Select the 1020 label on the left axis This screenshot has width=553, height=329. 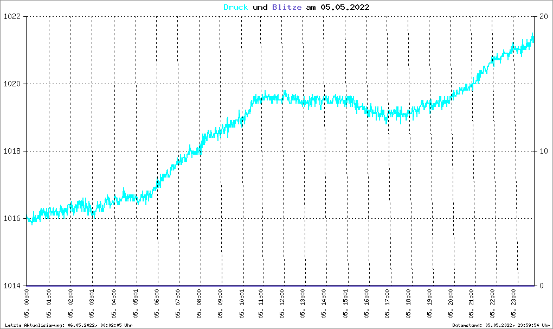pos(12,84)
